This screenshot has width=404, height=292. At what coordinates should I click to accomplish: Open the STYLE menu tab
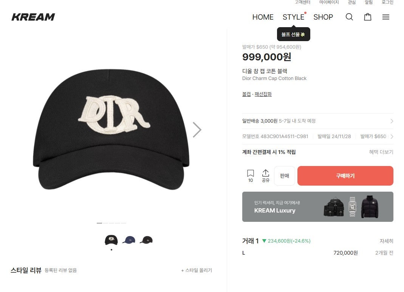293,17
